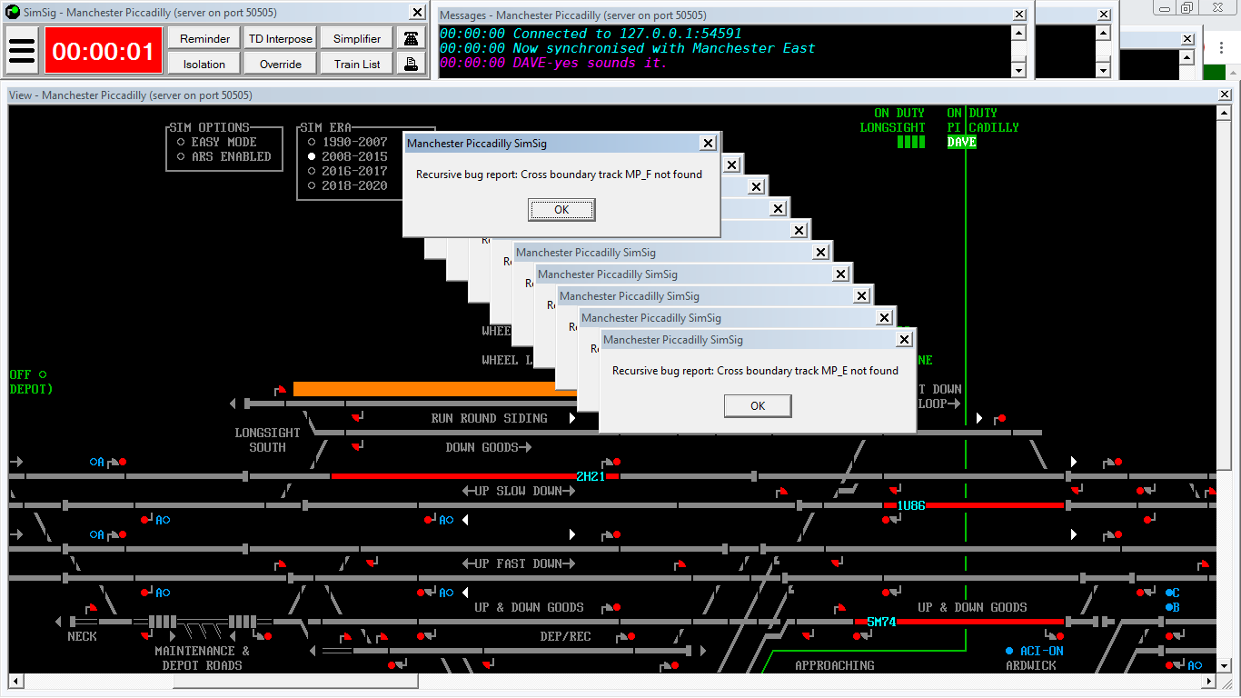1241x698 pixels.
Task: Enable the EASY MODE option
Action: click(182, 142)
